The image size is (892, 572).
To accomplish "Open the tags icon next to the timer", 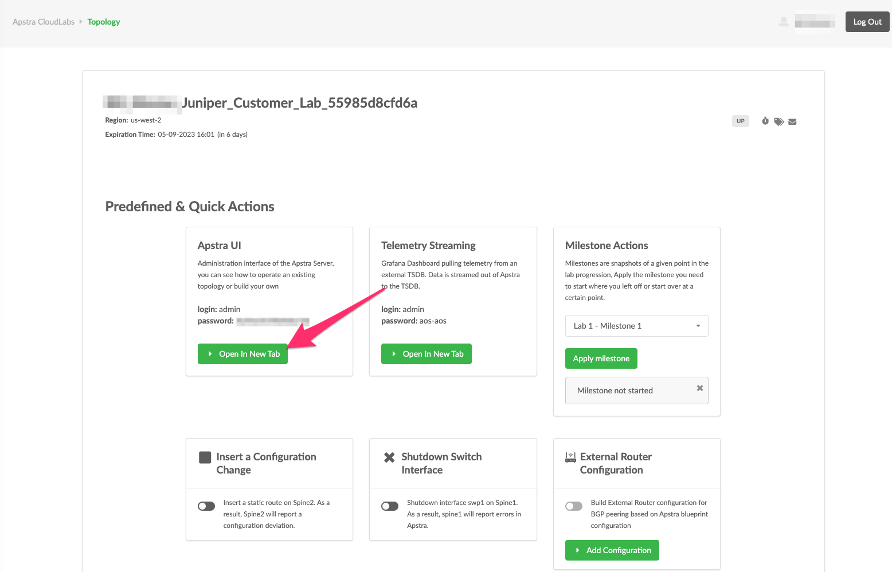I will click(x=778, y=121).
